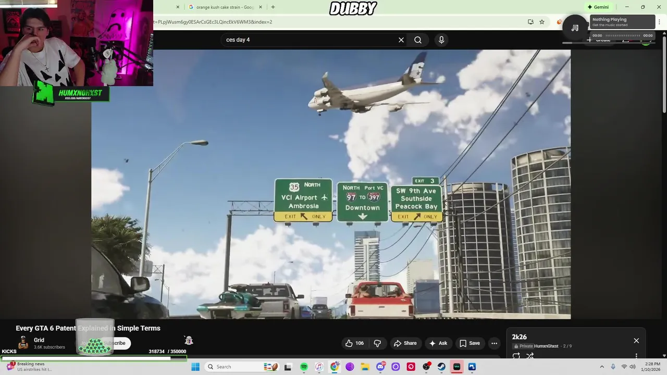Dislike the video with thumbs down
Screen dimensions: 667x375
(x=377, y=343)
